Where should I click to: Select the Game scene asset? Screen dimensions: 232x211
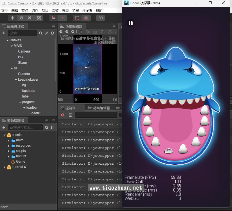click(20, 162)
